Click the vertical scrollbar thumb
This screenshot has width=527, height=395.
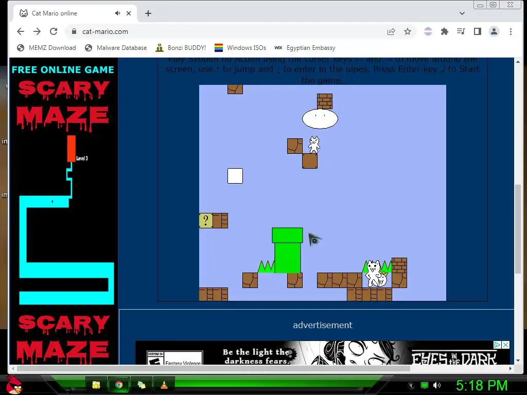pos(518,229)
